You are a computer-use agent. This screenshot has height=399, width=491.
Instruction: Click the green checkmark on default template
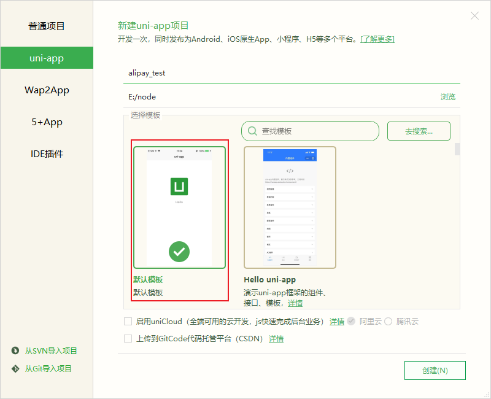click(x=179, y=252)
